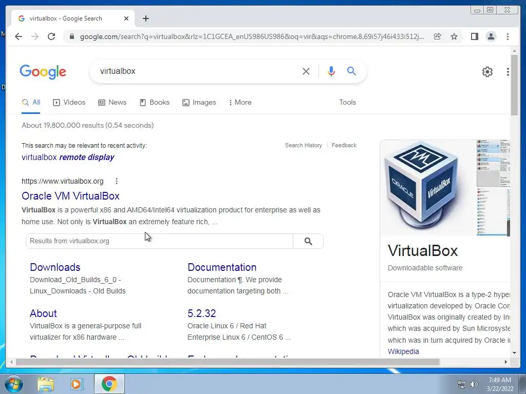Open the Downloads sitelink
Screen dimensions: 526x394
coord(55,267)
